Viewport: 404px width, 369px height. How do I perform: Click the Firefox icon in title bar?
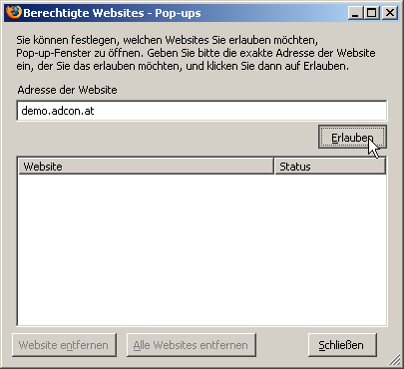(x=13, y=13)
